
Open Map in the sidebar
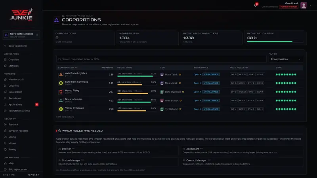pyautogui.click(x=11, y=163)
